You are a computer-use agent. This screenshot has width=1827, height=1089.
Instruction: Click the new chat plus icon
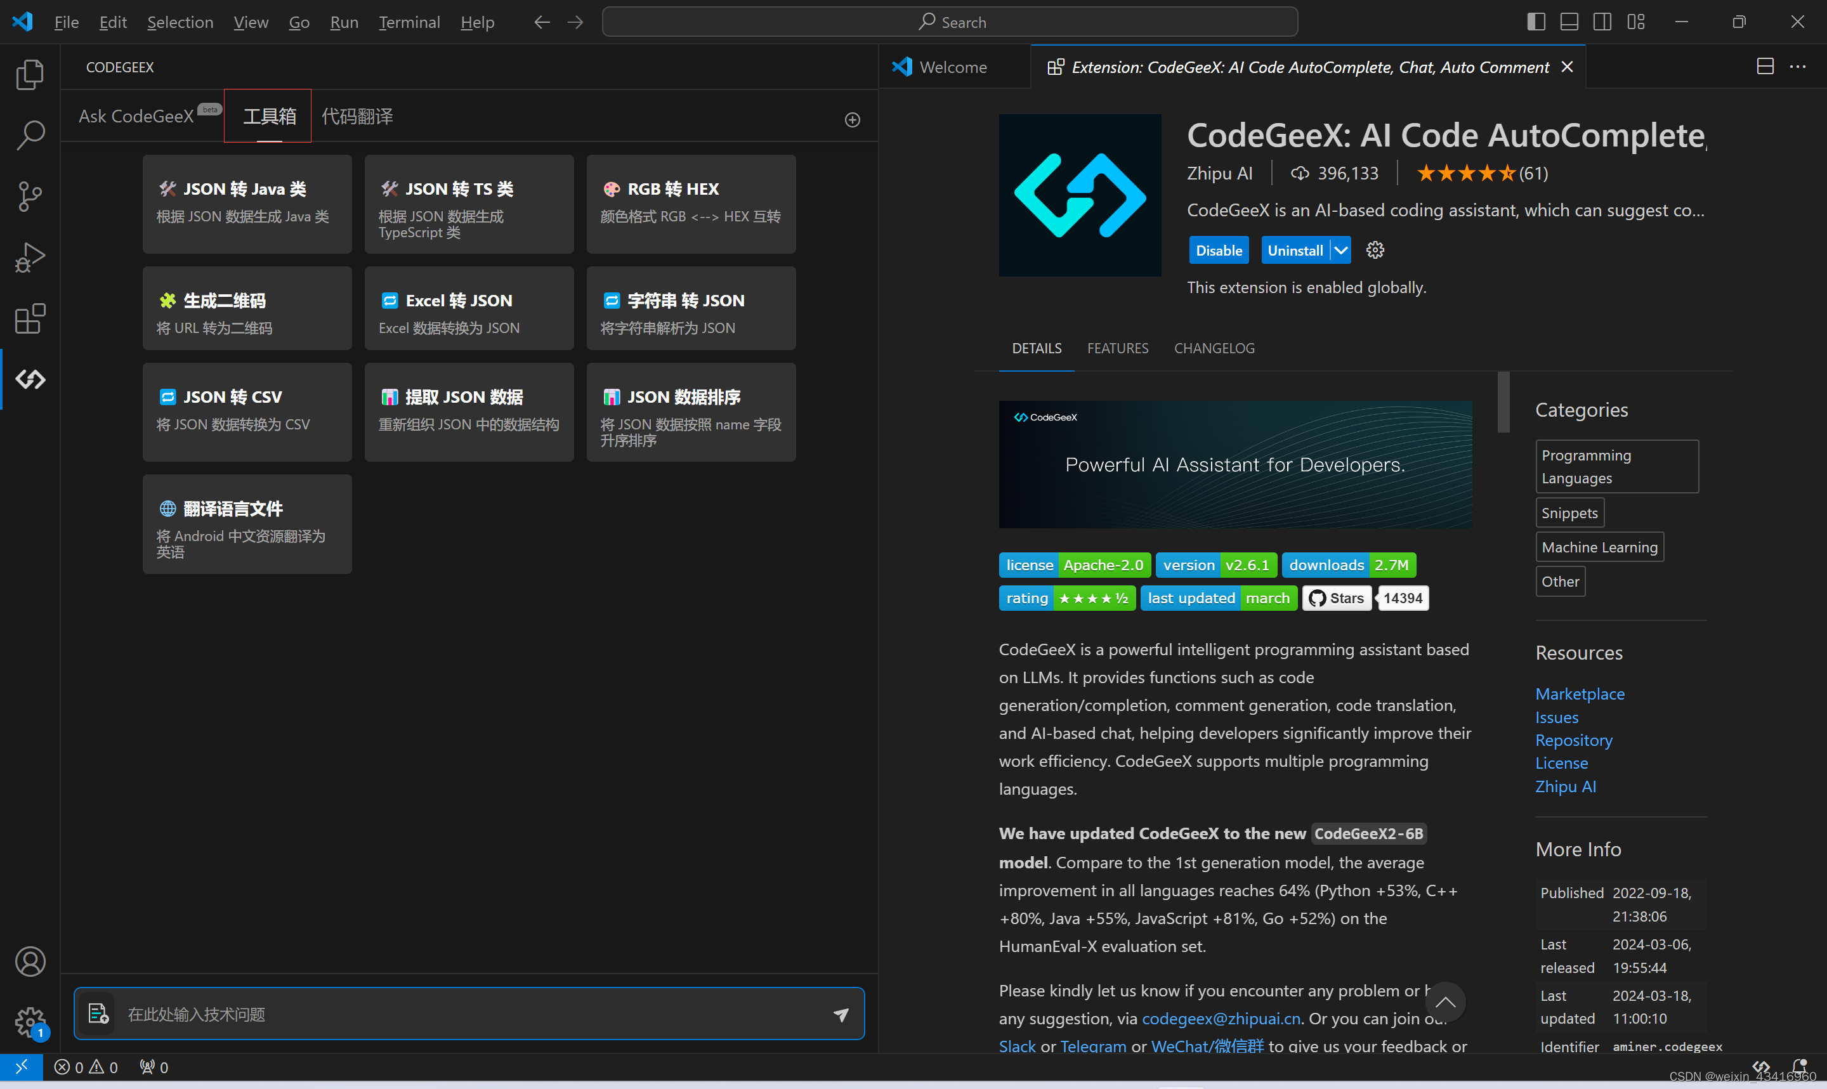[x=852, y=120]
